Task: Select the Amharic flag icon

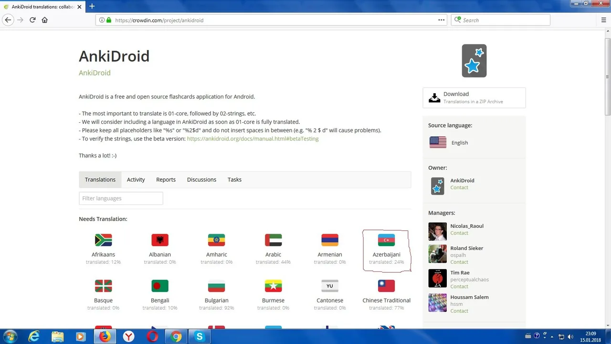Action: (x=216, y=240)
